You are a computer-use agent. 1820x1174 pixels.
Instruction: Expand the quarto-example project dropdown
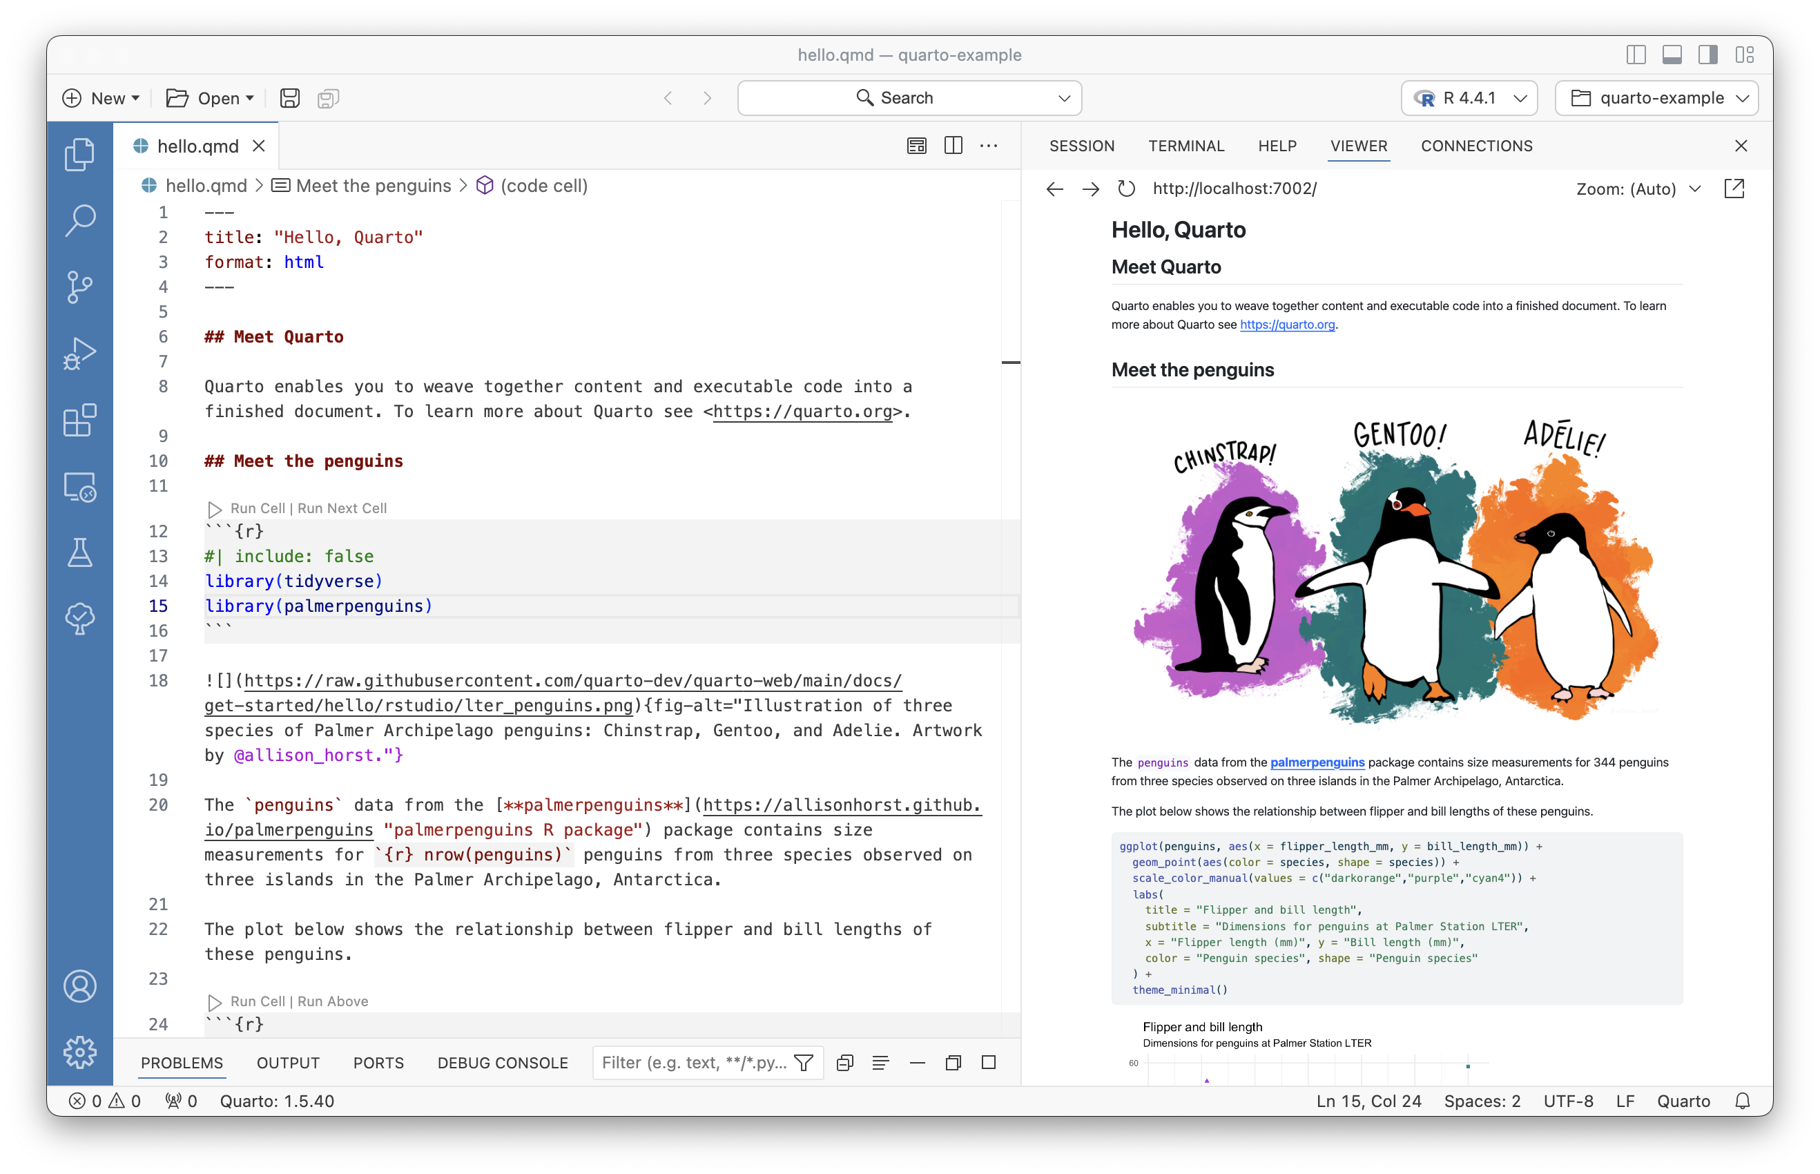click(x=1656, y=98)
